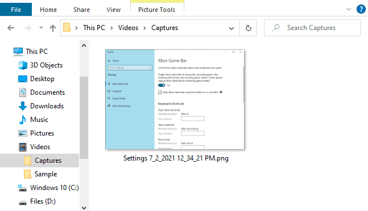Open Windows 10 (C:) drive

(x=55, y=188)
